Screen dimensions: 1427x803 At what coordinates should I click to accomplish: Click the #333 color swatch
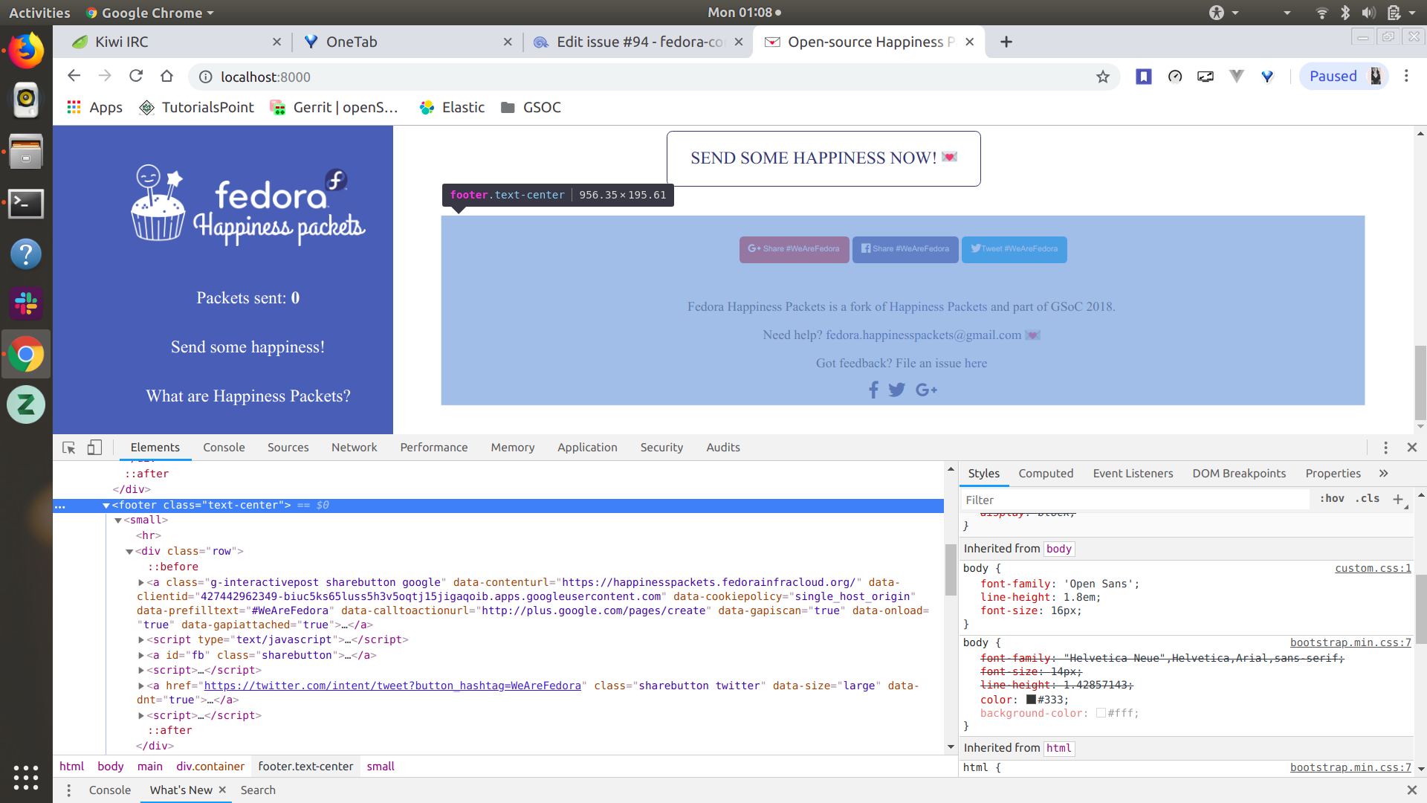[x=1031, y=700]
